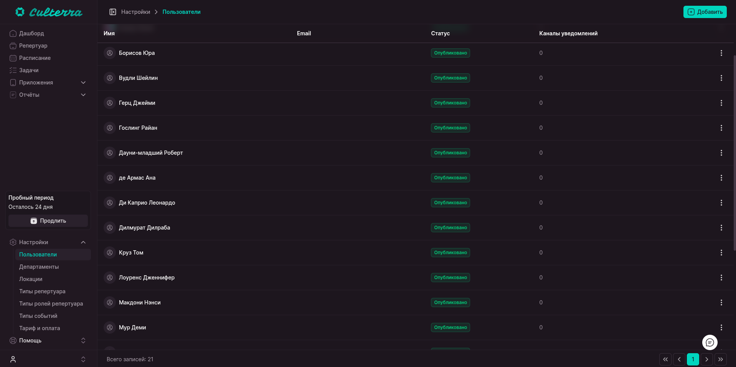This screenshot has height=367, width=736.
Task: Open the chat support bubble icon
Action: click(710, 342)
